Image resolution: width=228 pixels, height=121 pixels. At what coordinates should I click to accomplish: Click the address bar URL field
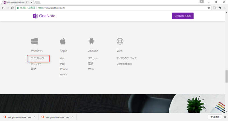pyautogui.click(x=113, y=8)
